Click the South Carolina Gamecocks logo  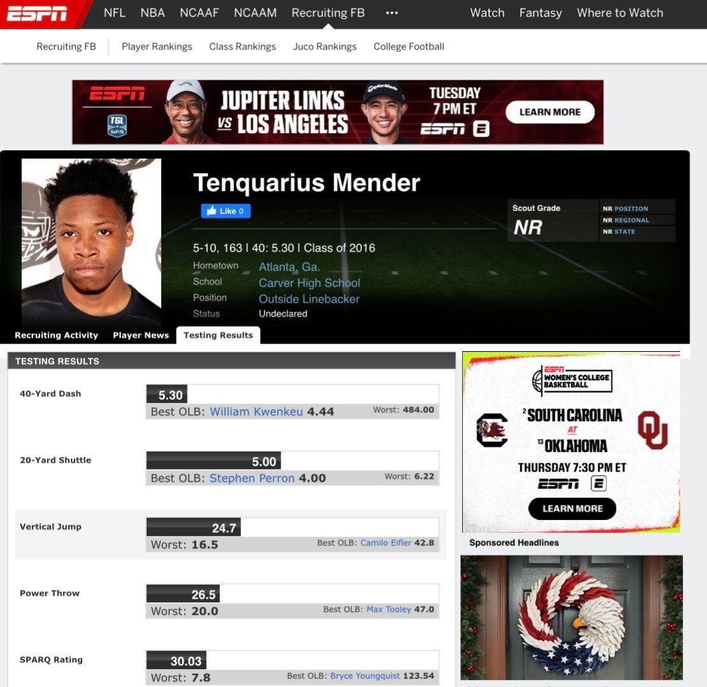pos(492,430)
